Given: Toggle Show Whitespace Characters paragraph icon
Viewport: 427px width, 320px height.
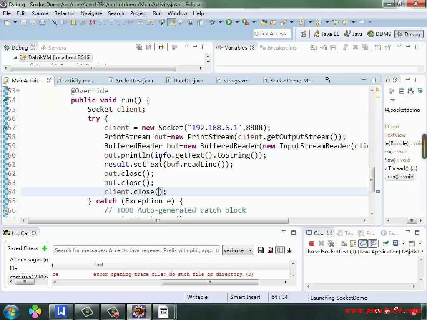Looking at the screenshot, I should pyautogui.click(x=200, y=22).
